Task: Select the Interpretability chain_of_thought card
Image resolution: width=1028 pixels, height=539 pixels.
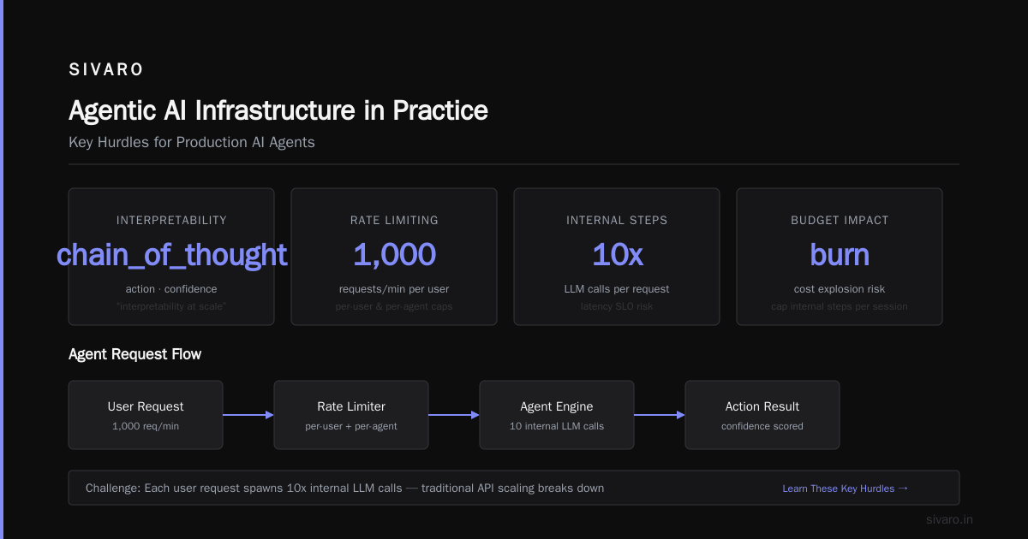Action: [171, 257]
